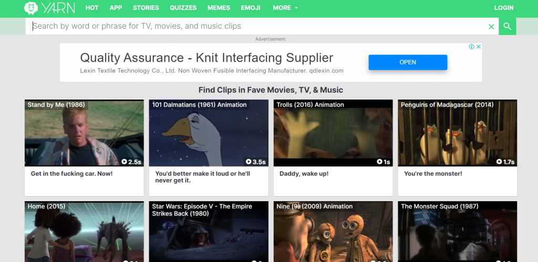Go to the STORIES section
This screenshot has height=262, width=538.
click(146, 8)
